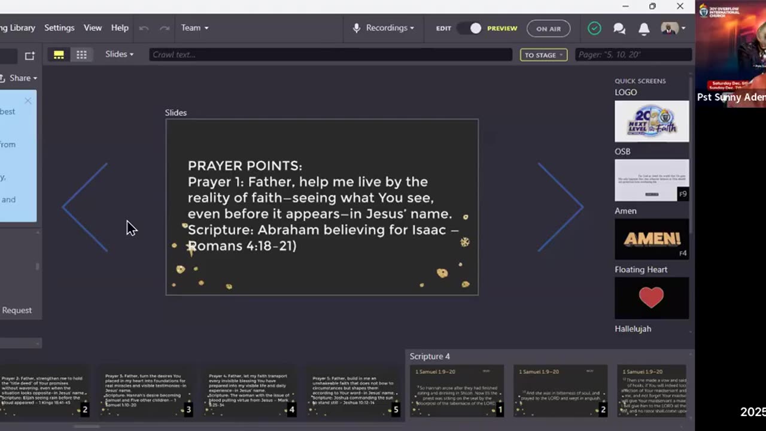Open the notifications bell
This screenshot has height=431, width=766.
tap(644, 29)
